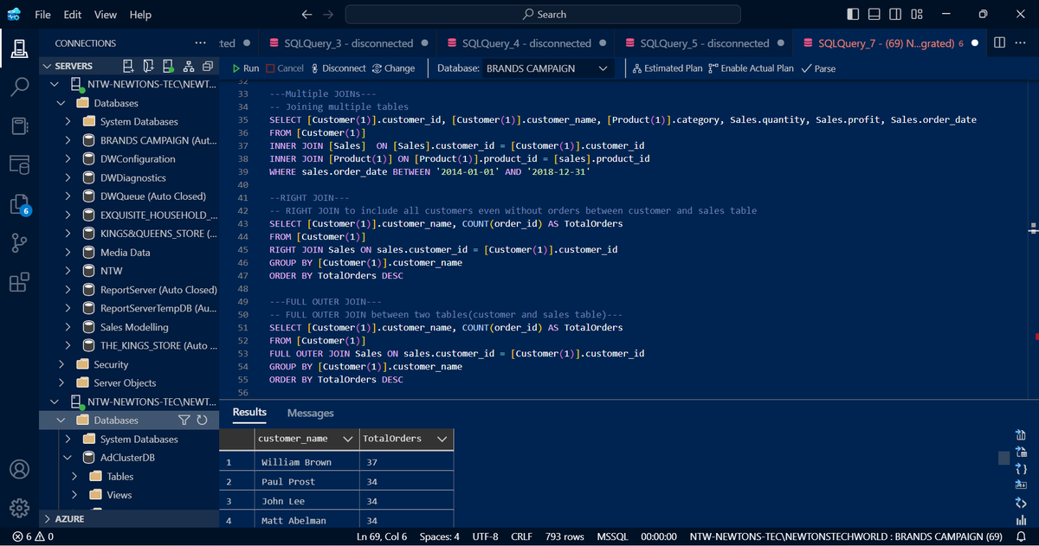The width and height of the screenshot is (1039, 546).
Task: Click Change connection button
Action: point(394,68)
